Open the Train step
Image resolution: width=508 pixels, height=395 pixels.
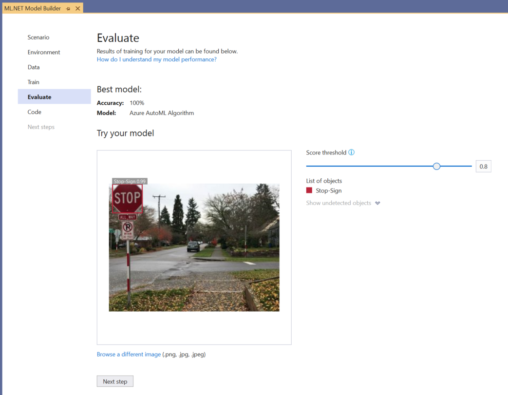coord(33,82)
